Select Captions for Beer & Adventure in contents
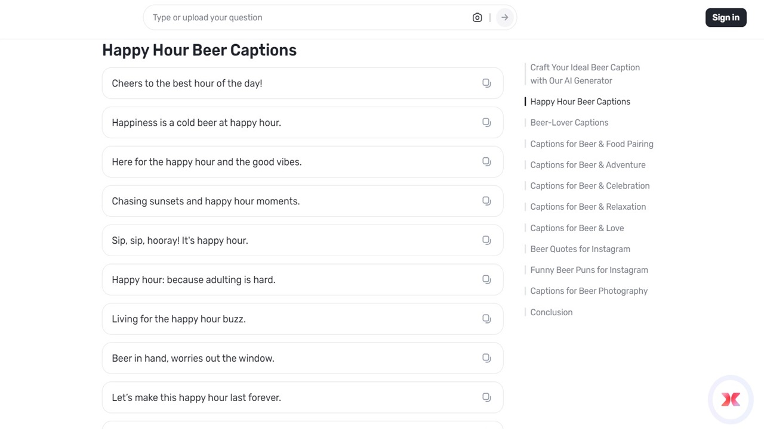764x429 pixels. (x=587, y=165)
